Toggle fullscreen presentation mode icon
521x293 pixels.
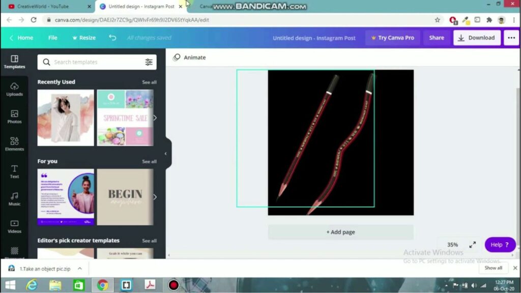pyautogui.click(x=473, y=245)
